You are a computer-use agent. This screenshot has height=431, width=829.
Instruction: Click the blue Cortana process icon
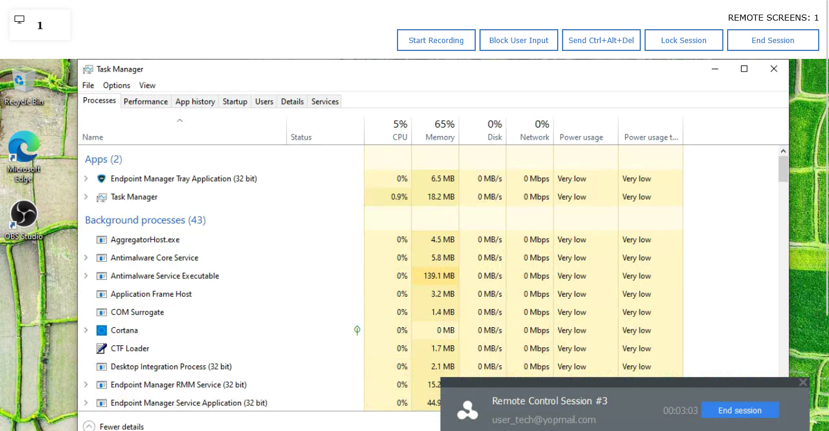(x=101, y=330)
